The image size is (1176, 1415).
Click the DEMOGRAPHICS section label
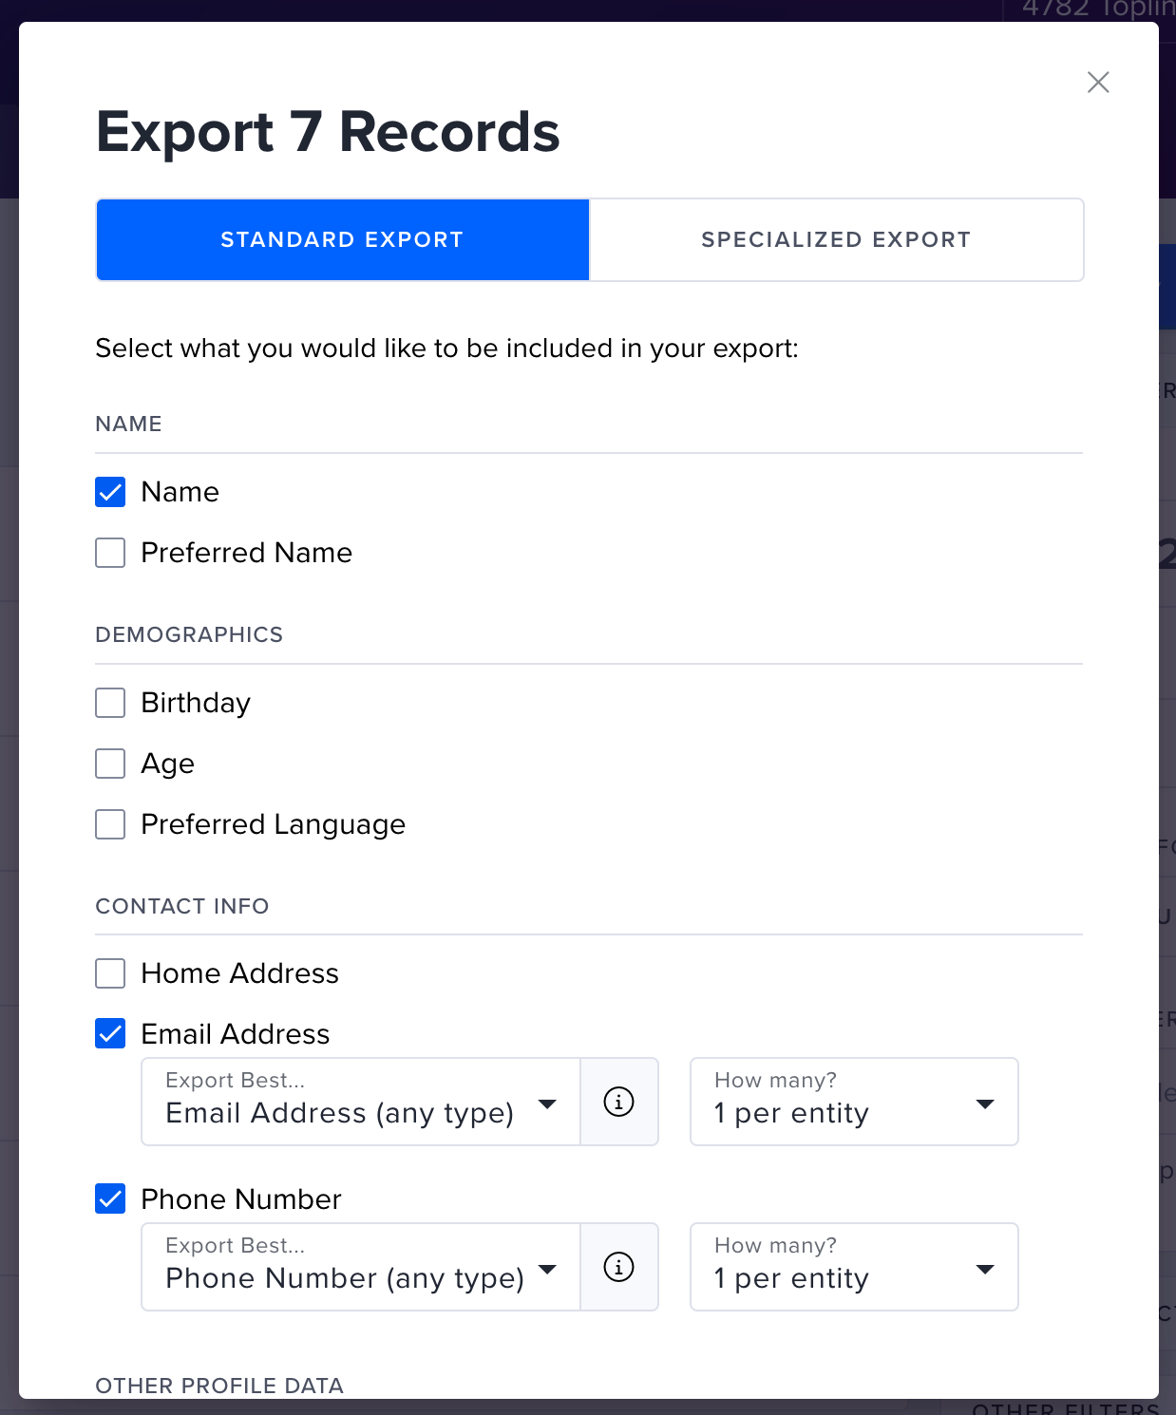189,634
